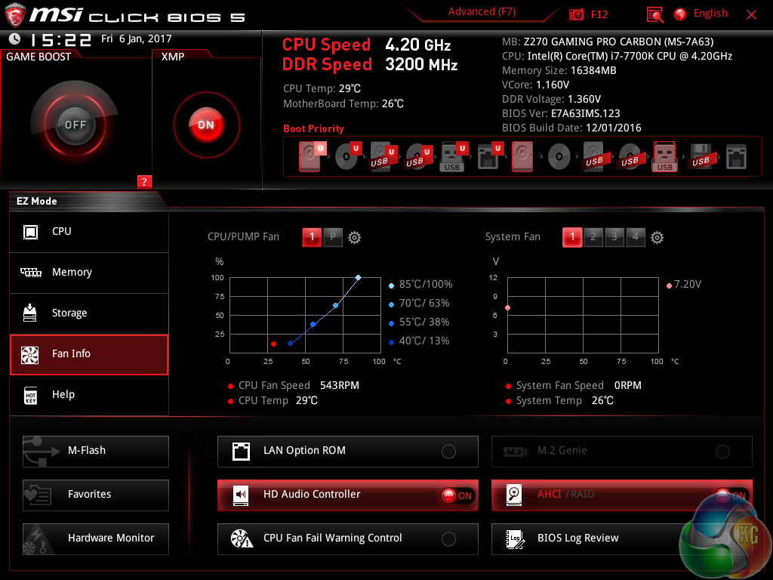Select System Fan 2 button
This screenshot has width=773, height=580.
pos(593,237)
